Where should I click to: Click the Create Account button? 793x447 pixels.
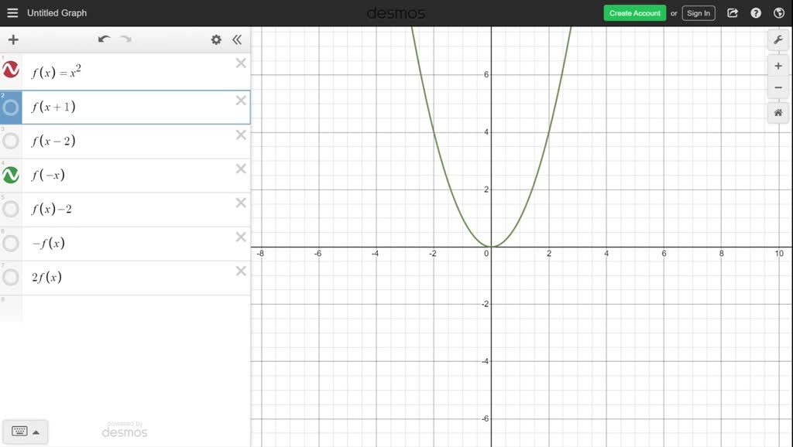(634, 12)
